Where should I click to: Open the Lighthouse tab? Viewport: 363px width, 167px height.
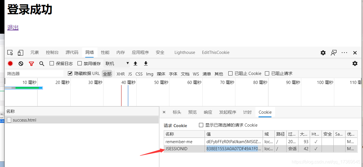185,52
